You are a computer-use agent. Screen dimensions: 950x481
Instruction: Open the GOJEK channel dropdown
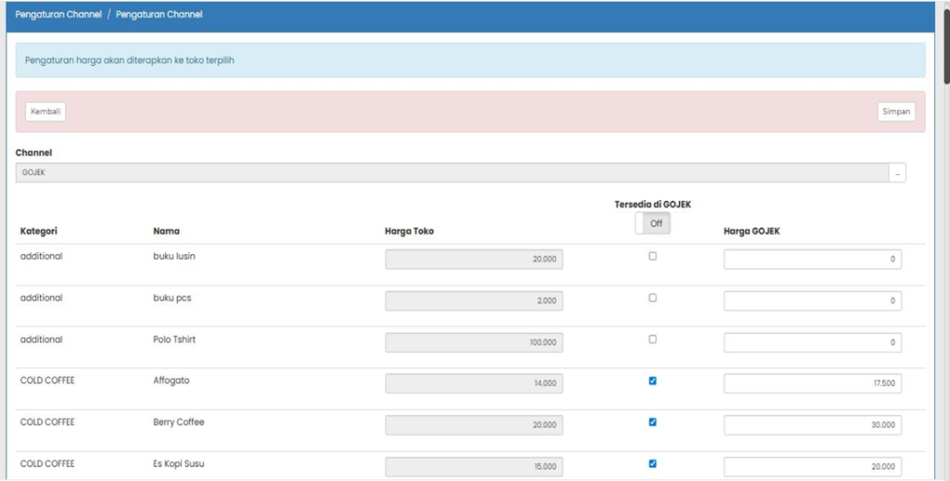click(x=452, y=172)
